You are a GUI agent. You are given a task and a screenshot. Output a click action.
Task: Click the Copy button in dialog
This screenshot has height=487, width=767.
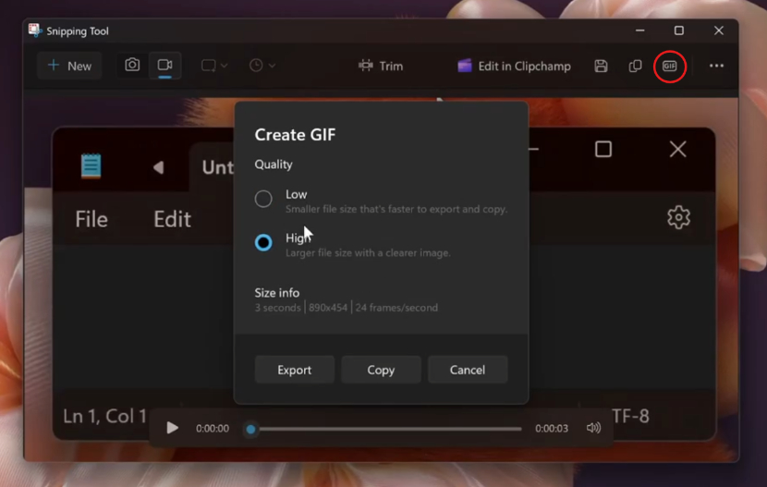[381, 370]
